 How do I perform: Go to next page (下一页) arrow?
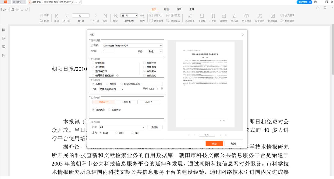95,16
